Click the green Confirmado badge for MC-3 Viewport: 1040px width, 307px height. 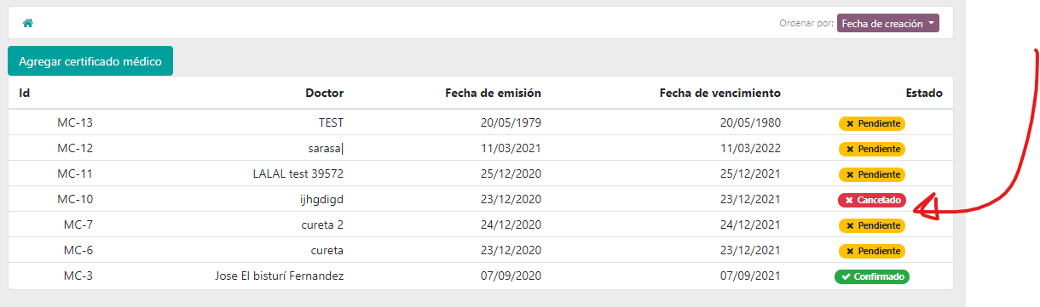click(872, 276)
